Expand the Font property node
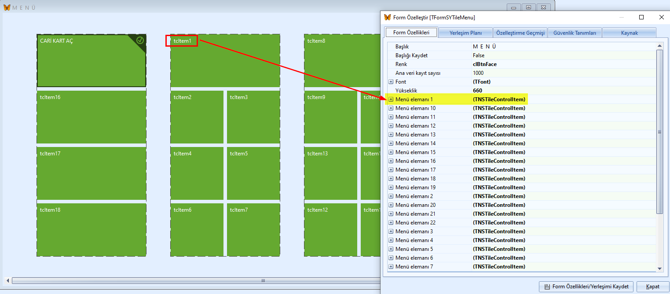 391,82
